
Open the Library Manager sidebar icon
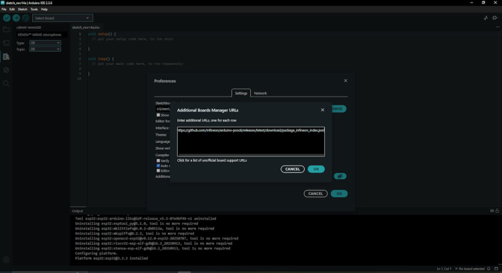6,57
